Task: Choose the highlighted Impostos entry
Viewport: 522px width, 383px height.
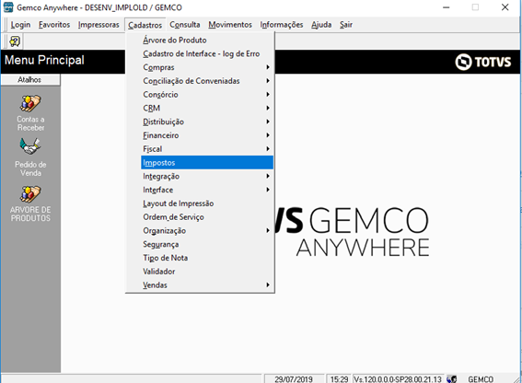Action: point(207,163)
